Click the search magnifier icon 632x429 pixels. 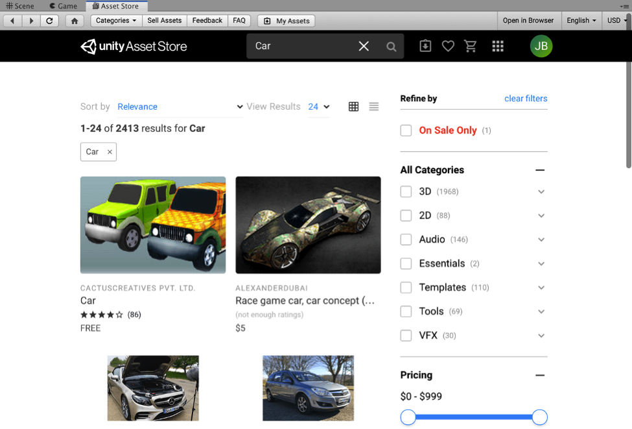(392, 46)
